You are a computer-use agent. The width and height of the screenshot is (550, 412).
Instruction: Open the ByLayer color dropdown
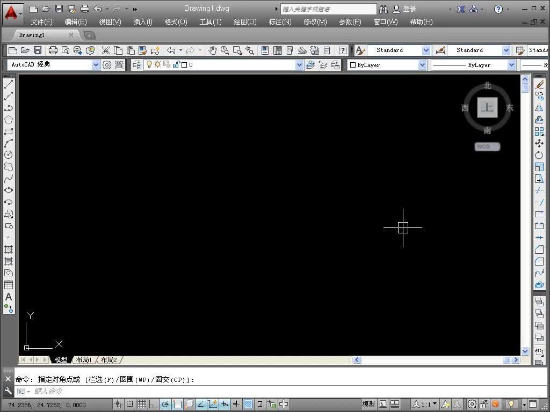click(422, 65)
